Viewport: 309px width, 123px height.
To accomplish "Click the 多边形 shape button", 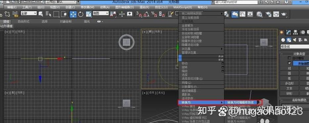I will pos(289,84).
